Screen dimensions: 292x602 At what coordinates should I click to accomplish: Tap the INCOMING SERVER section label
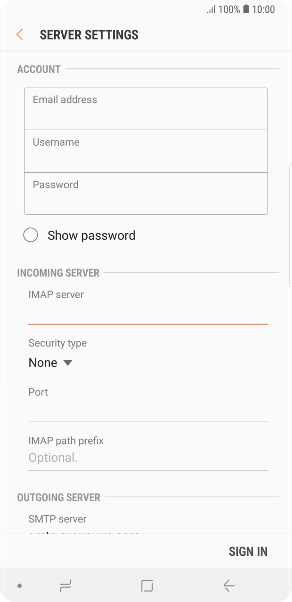(58, 273)
